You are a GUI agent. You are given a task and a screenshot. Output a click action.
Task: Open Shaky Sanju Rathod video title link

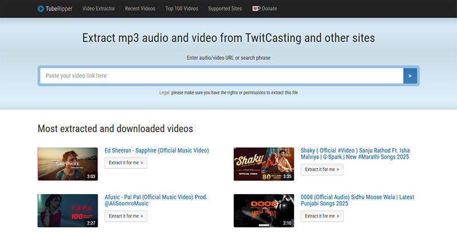coord(355,154)
